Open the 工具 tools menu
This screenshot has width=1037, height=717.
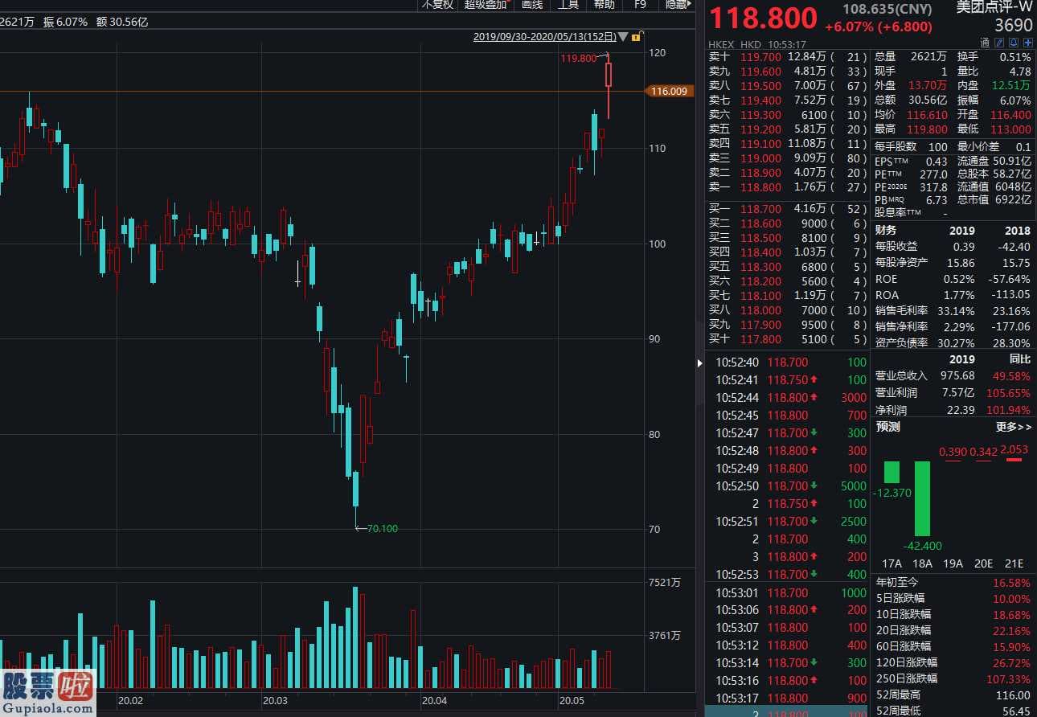click(568, 4)
